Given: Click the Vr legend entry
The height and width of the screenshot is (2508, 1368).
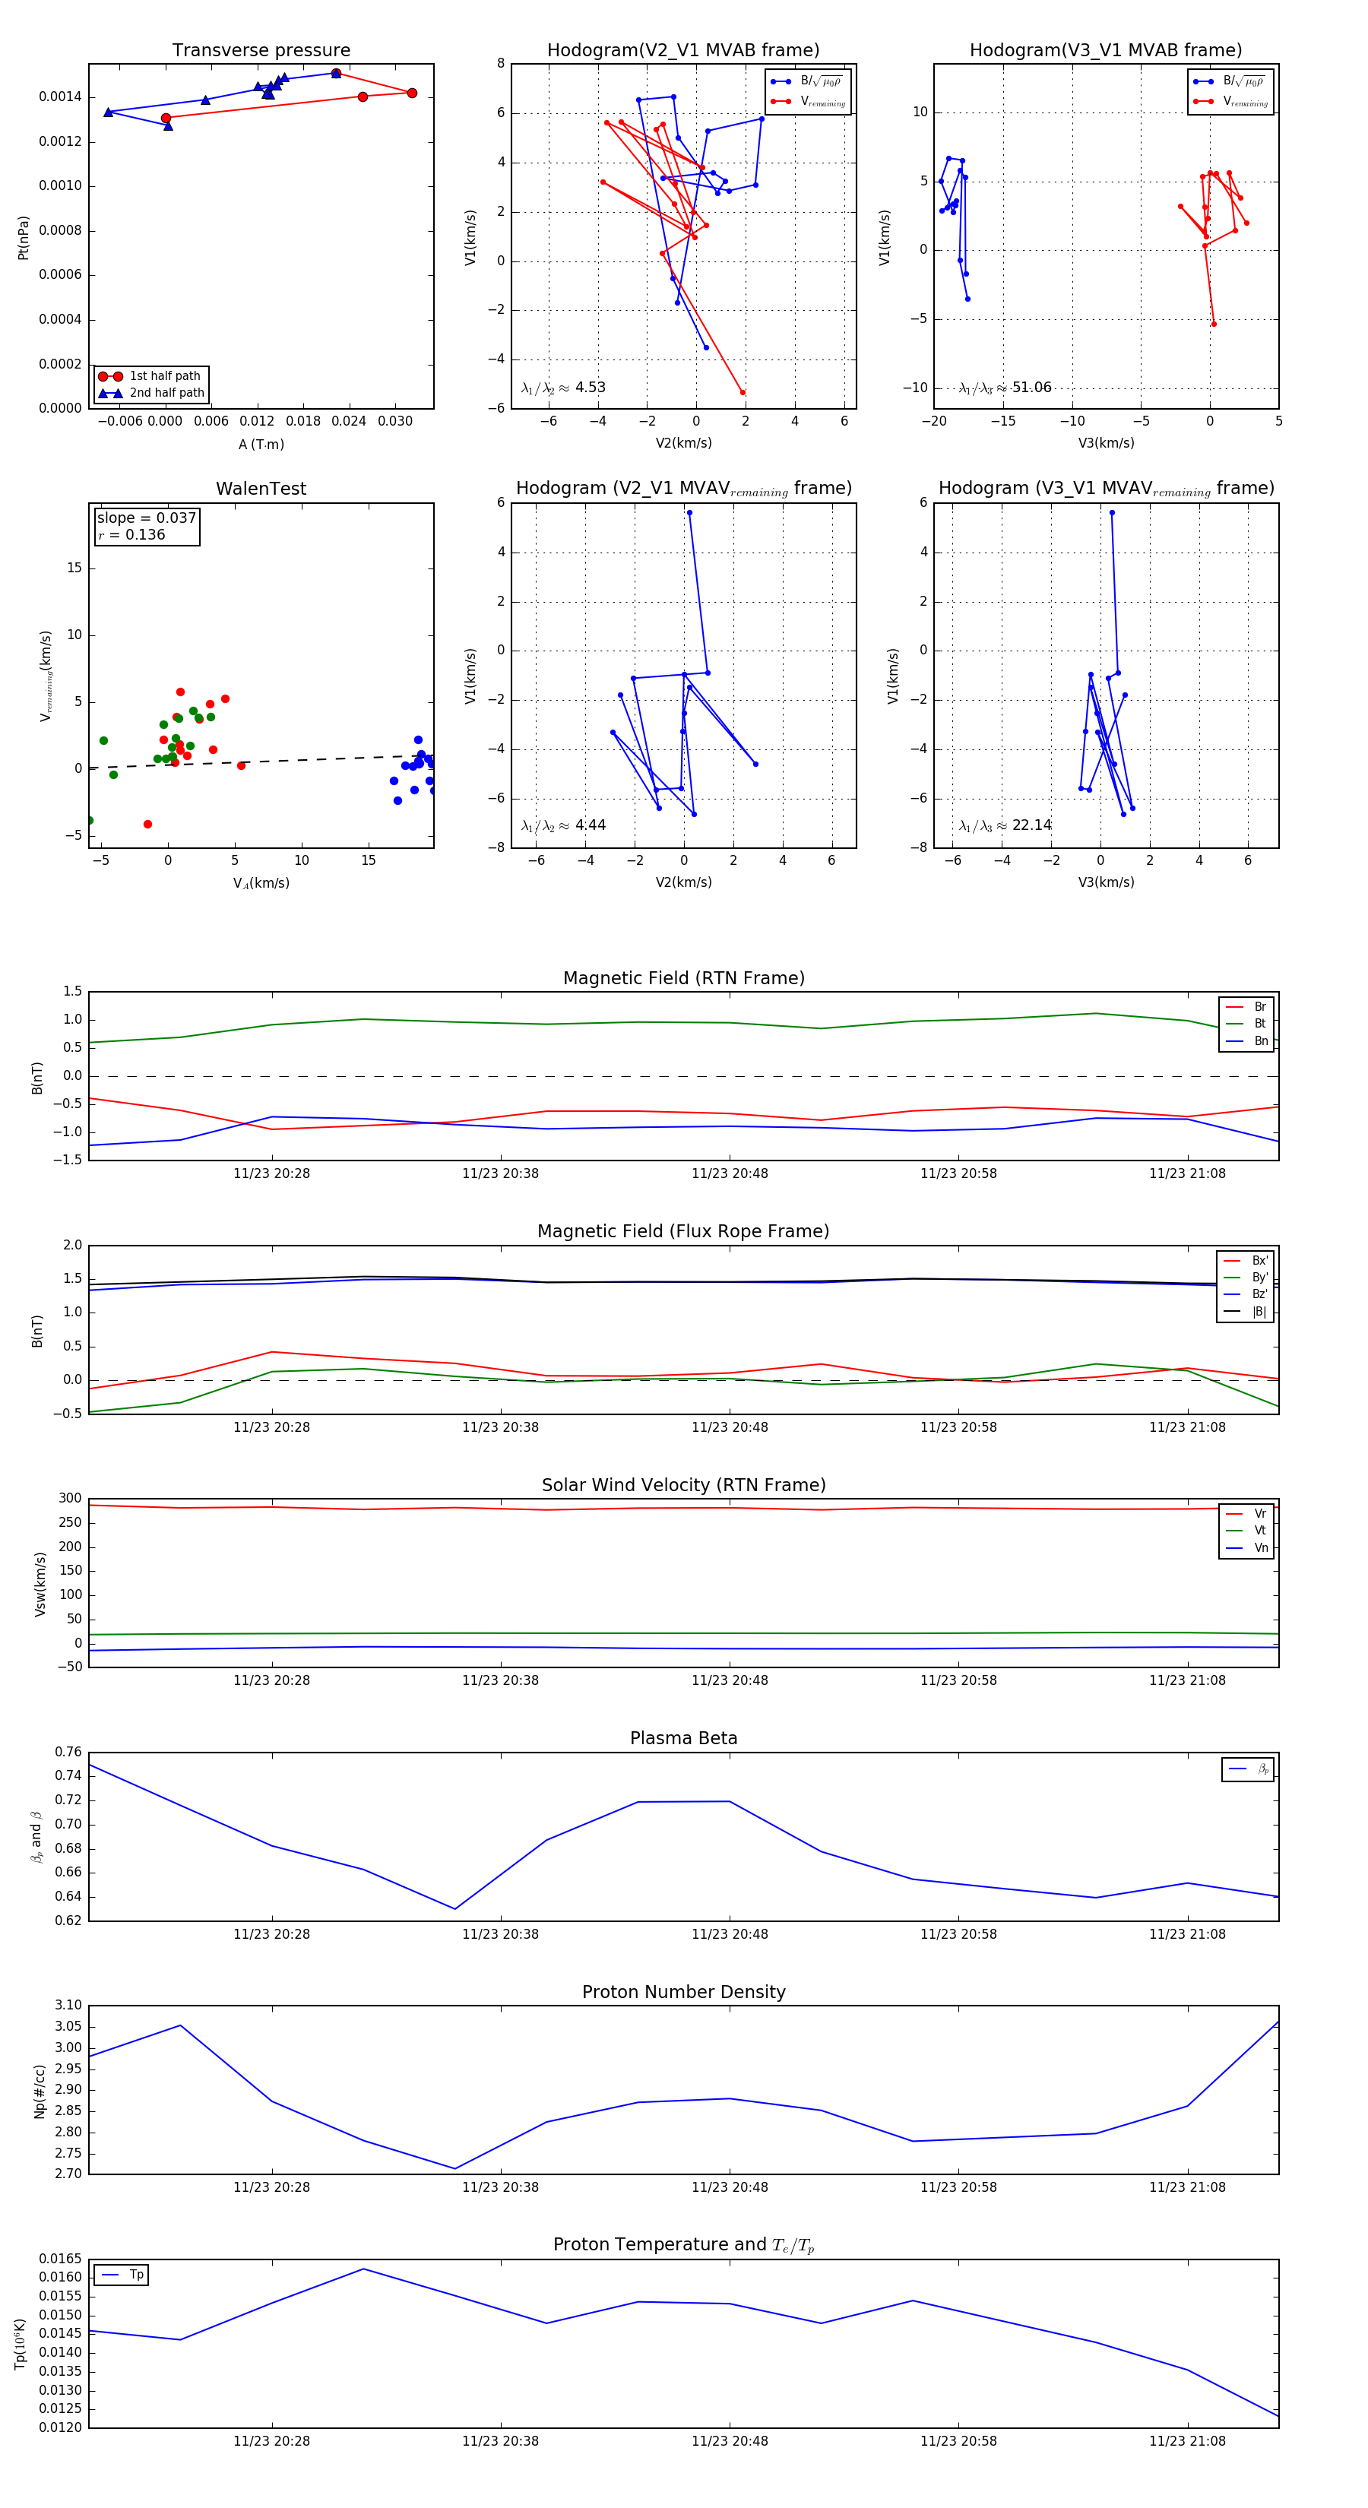Looking at the screenshot, I should click(x=1246, y=1513).
